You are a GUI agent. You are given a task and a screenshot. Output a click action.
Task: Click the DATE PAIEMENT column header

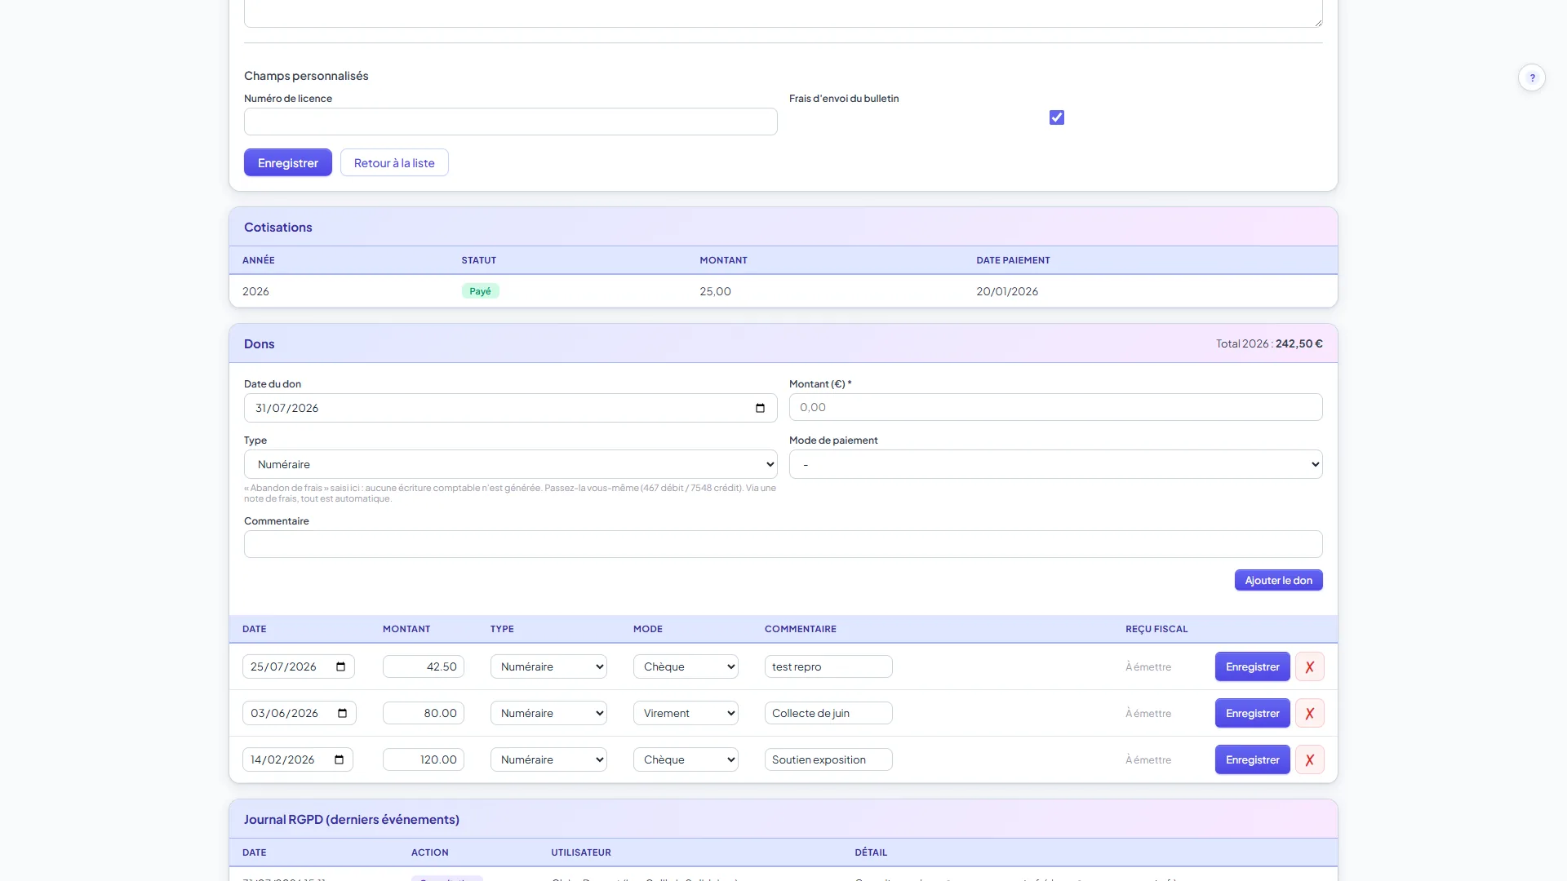tap(1013, 260)
